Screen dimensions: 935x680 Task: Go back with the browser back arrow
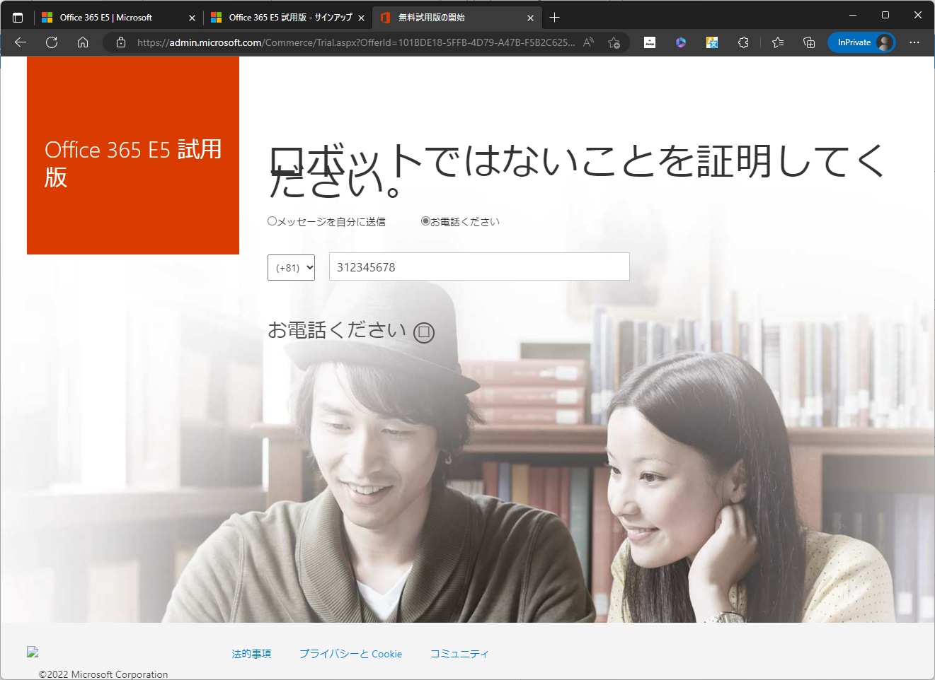21,42
